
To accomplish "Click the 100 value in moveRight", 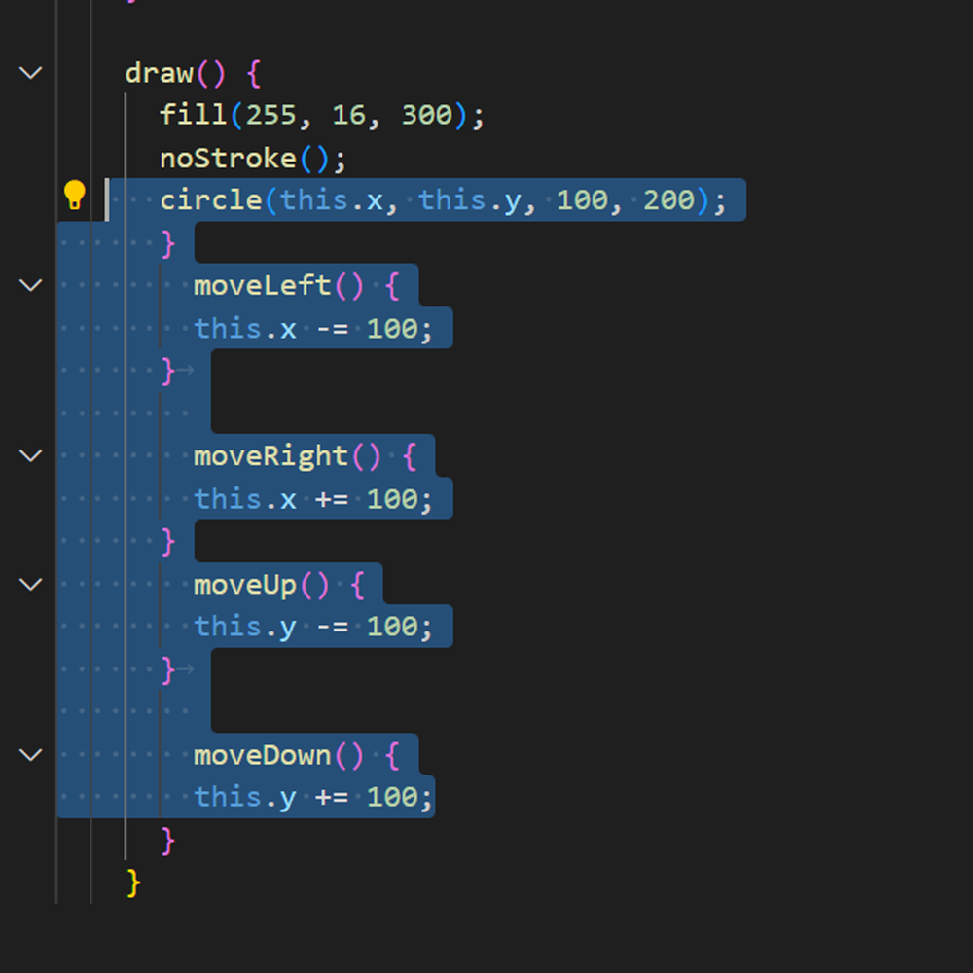I will point(393,498).
